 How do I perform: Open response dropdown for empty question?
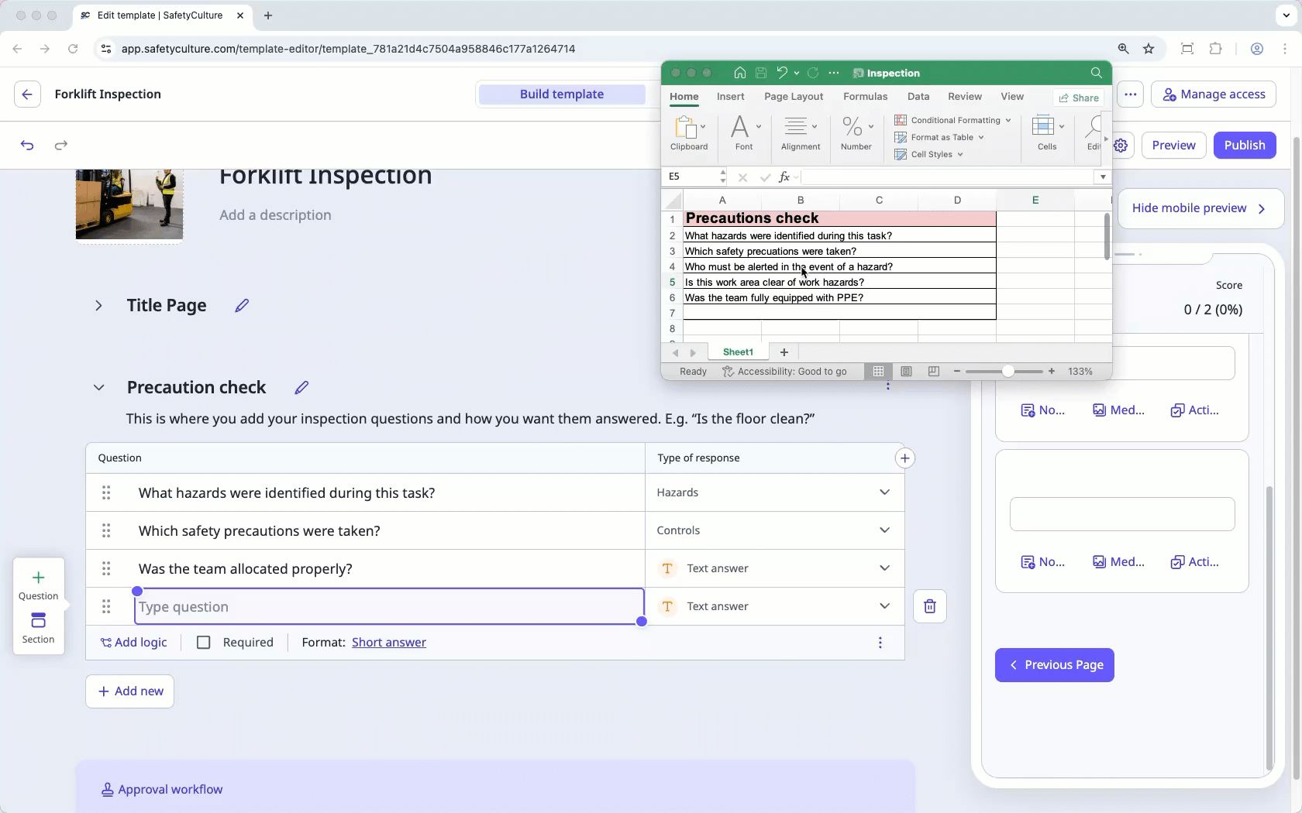click(x=884, y=606)
